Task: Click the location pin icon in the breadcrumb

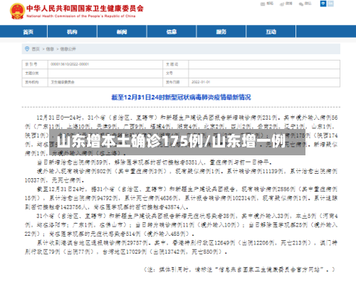Action: [27, 49]
